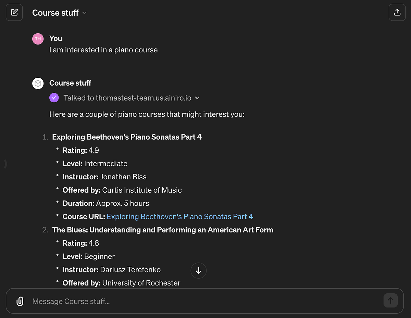
Task: Start a new chat with the compose icon
Action: pos(14,13)
